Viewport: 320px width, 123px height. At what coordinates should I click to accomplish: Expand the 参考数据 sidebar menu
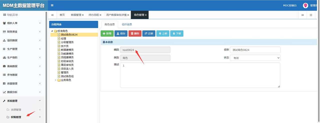pyautogui.click(x=22, y=75)
